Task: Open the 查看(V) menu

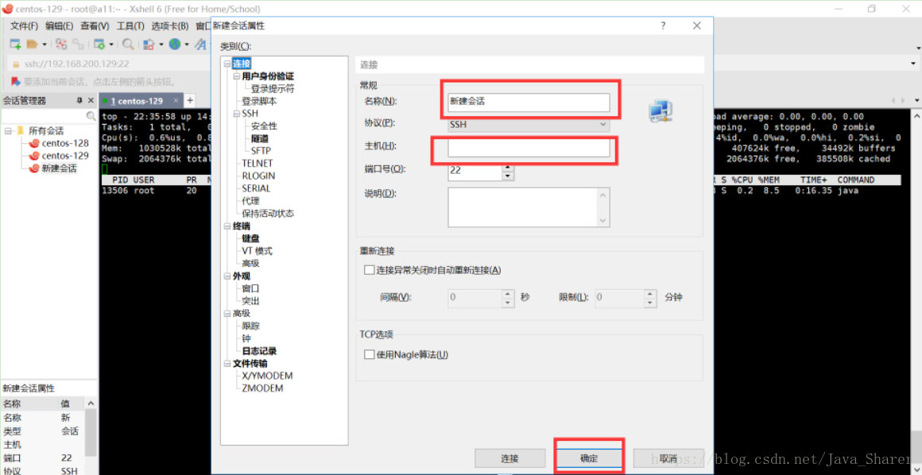Action: [x=95, y=26]
